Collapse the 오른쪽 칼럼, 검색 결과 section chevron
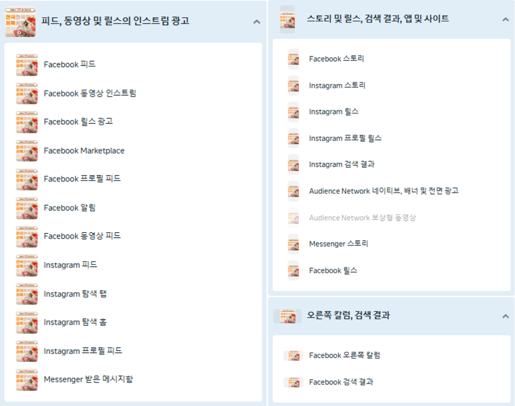 (506, 316)
